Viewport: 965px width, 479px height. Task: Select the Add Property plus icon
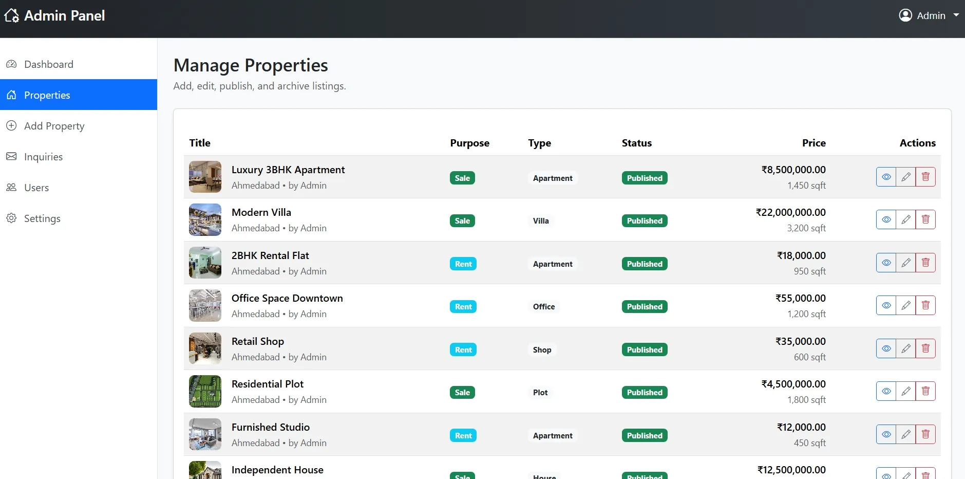[11, 125]
